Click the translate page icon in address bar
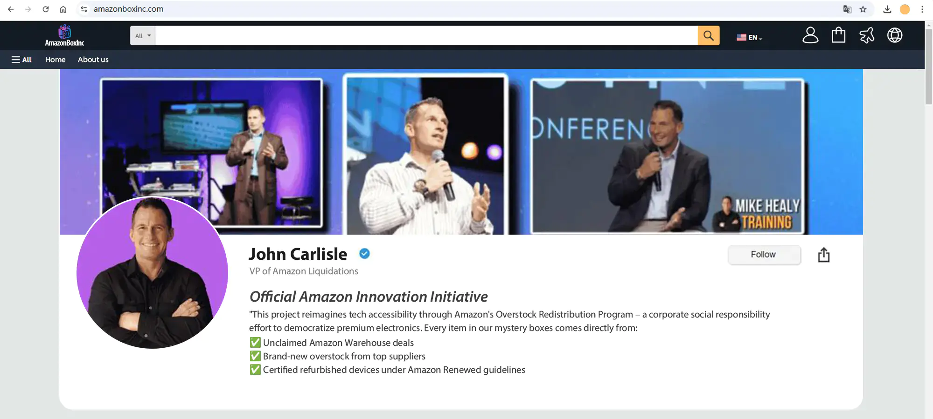The width and height of the screenshot is (933, 419). coord(847,9)
